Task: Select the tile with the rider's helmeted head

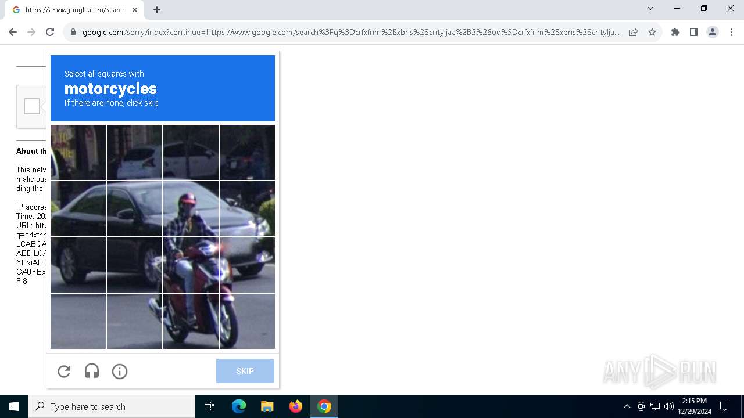Action: click(191, 208)
